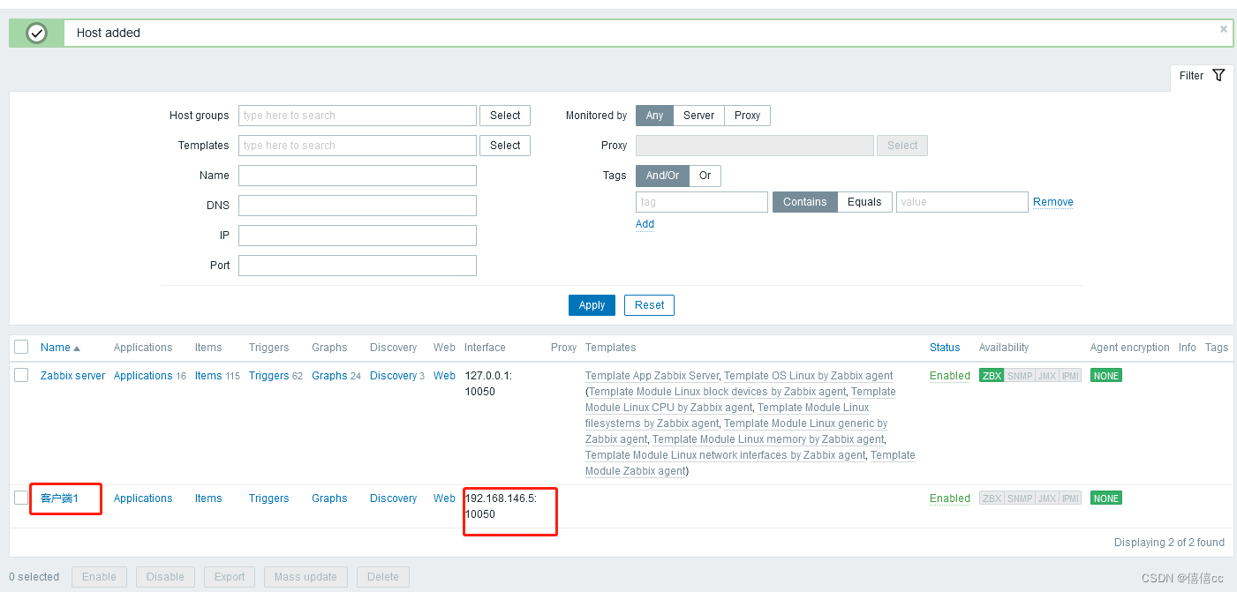The width and height of the screenshot is (1237, 592).
Task: Open the Zabbix server host
Action: coord(72,376)
